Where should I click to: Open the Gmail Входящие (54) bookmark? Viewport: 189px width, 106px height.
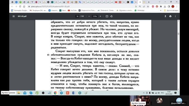[x=38, y=11]
